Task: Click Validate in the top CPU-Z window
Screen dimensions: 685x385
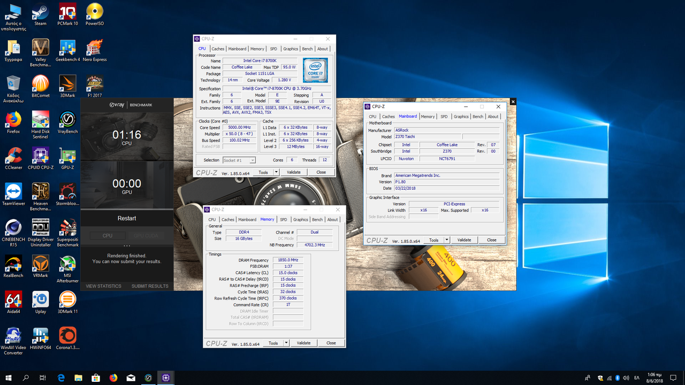Action: (x=294, y=172)
